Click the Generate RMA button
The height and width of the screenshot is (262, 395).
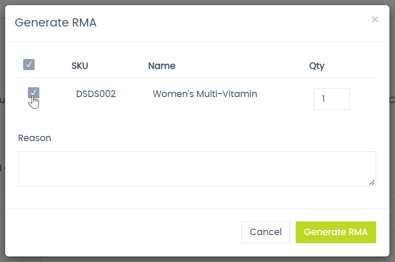click(336, 232)
